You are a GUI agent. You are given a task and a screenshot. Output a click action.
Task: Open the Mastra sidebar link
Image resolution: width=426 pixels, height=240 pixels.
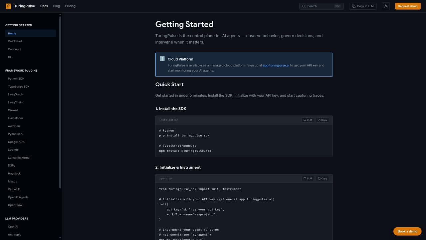click(31, 181)
